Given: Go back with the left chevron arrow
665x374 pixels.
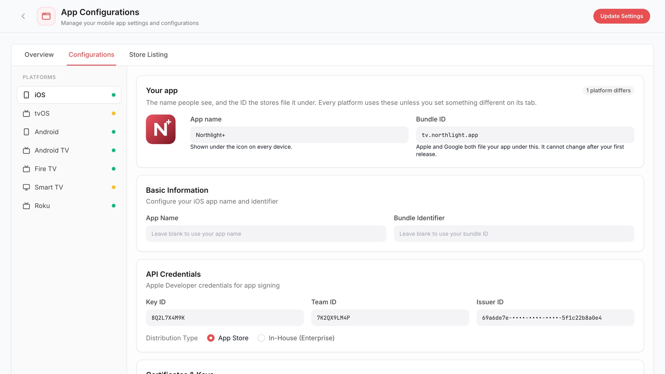Looking at the screenshot, I should [x=23, y=16].
